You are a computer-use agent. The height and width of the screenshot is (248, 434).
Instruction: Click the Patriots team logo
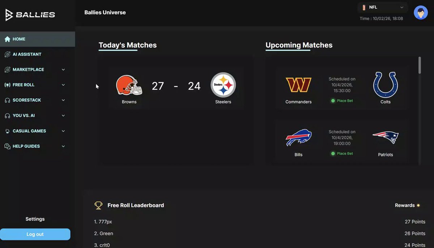(x=386, y=137)
